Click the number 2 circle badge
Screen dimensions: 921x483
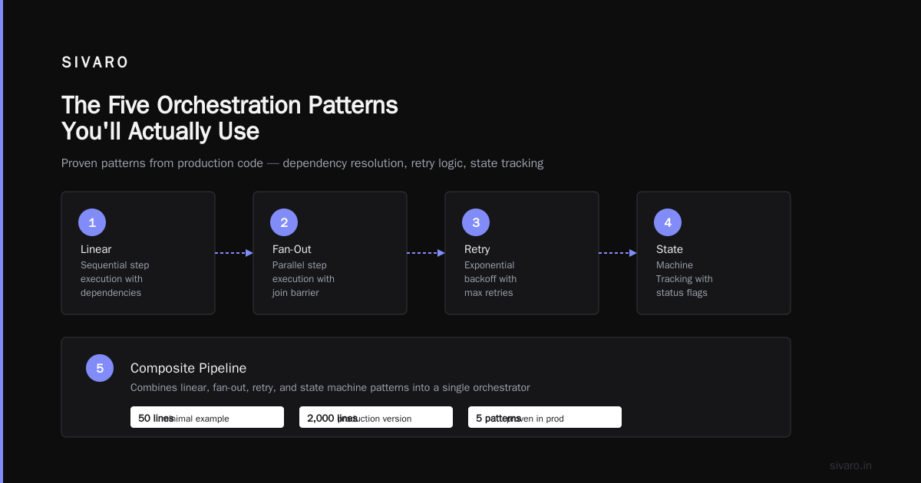284,222
